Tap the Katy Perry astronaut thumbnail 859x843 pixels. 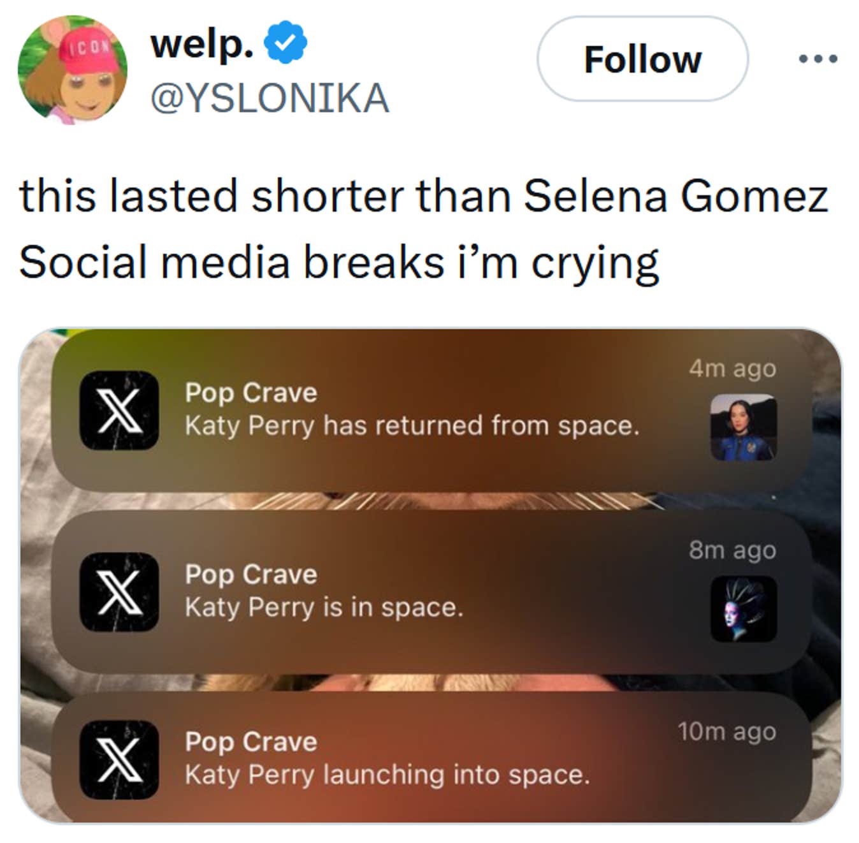pyautogui.click(x=743, y=428)
